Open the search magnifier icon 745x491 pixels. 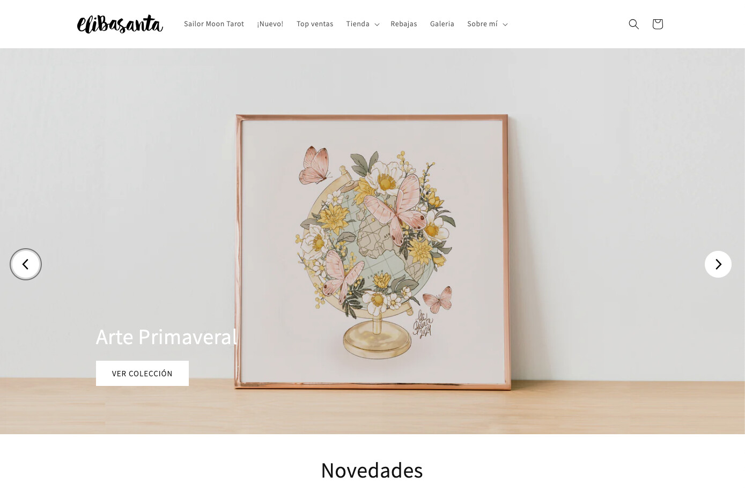pos(633,24)
